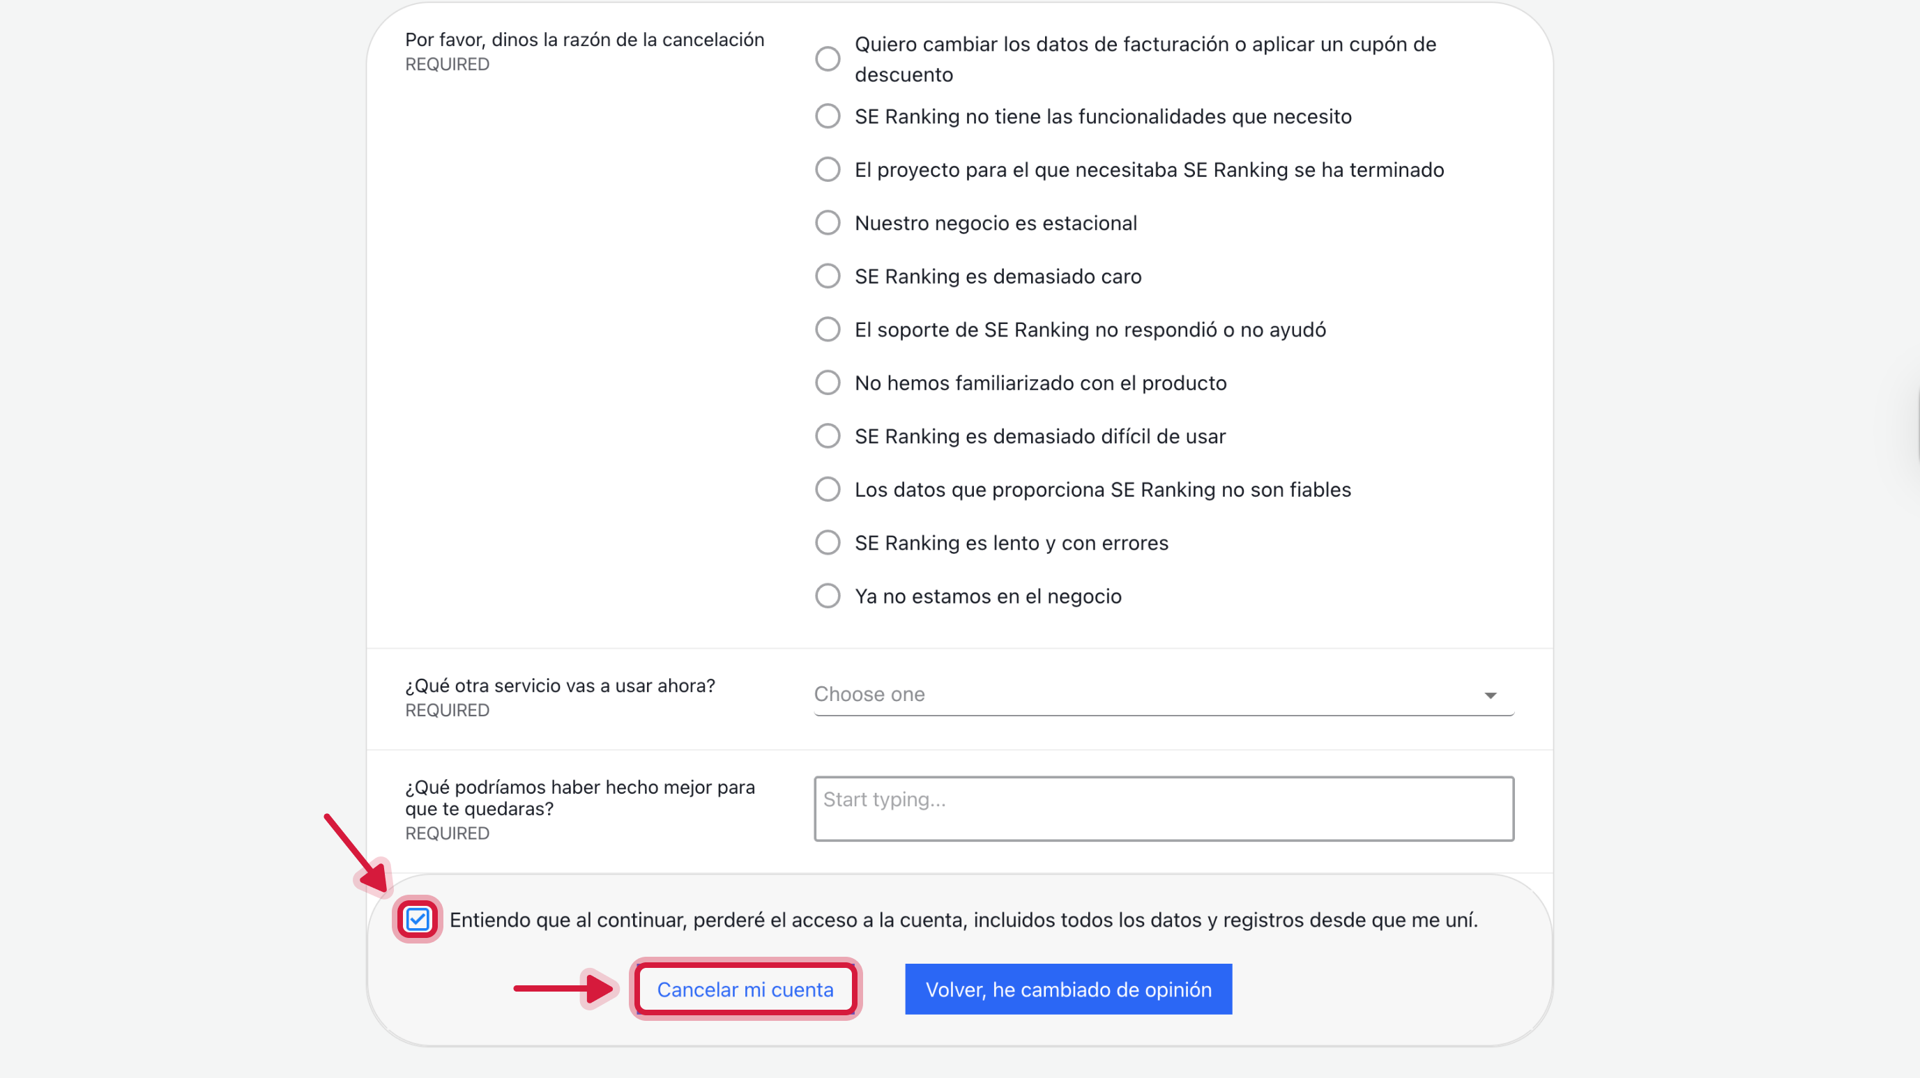The width and height of the screenshot is (1920, 1078).
Task: Choose 'SE Ranking no tiene las funcionalidades' reason
Action: coord(828,116)
